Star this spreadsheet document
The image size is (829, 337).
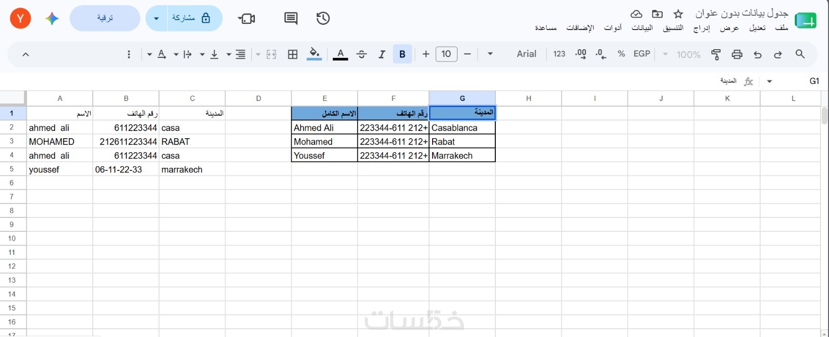(678, 14)
